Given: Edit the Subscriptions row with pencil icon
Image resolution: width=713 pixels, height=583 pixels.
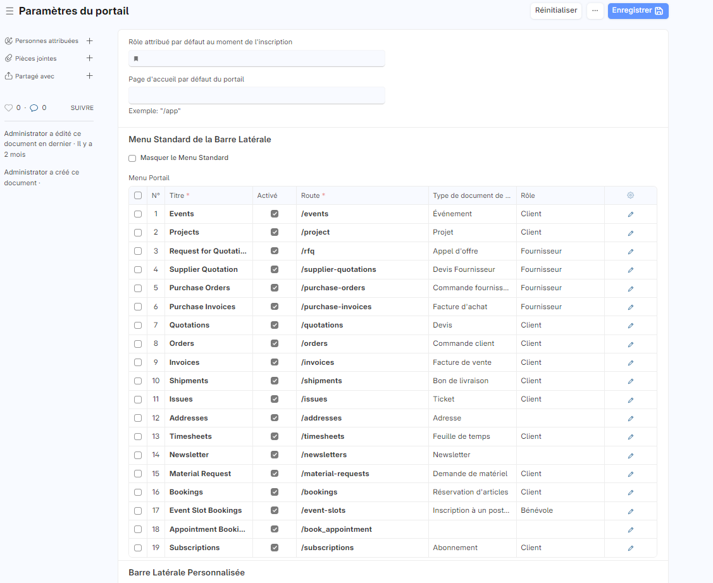Looking at the screenshot, I should 630,548.
